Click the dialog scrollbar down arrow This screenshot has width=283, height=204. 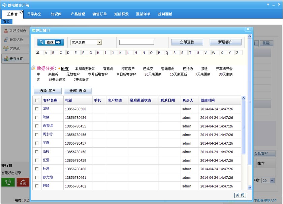(x=250, y=187)
